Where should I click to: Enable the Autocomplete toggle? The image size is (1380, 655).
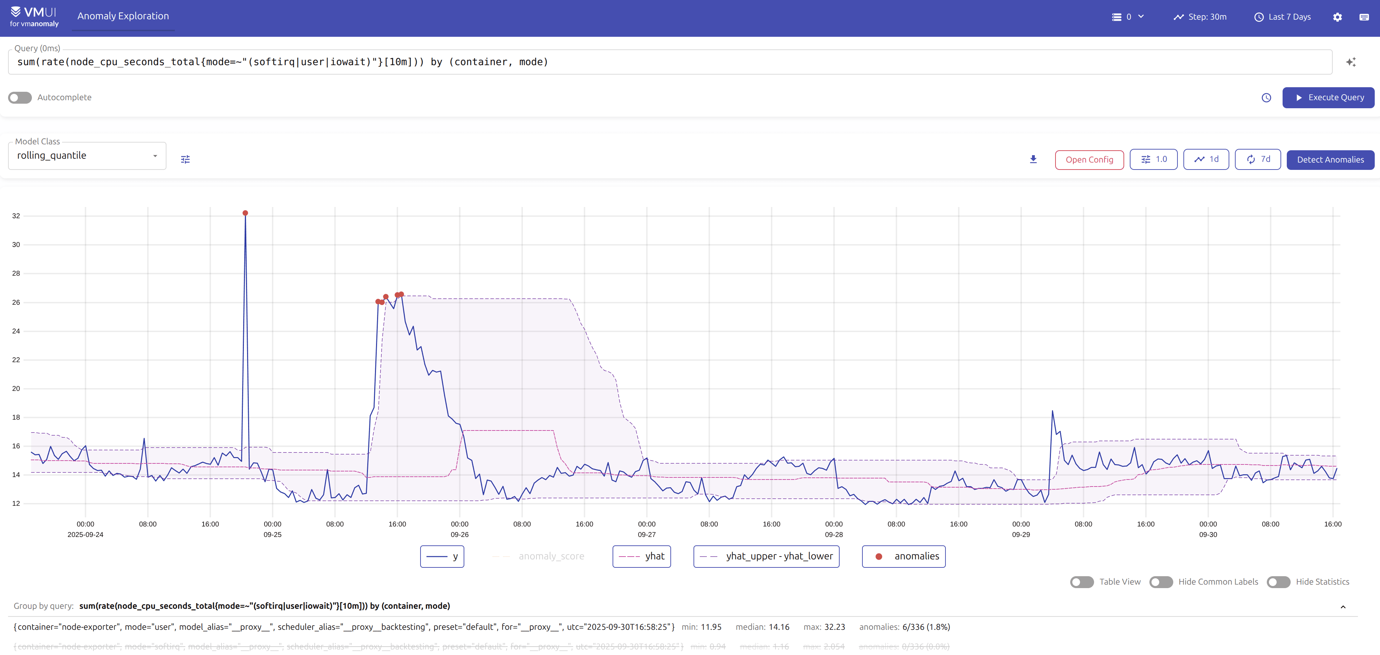click(x=20, y=97)
